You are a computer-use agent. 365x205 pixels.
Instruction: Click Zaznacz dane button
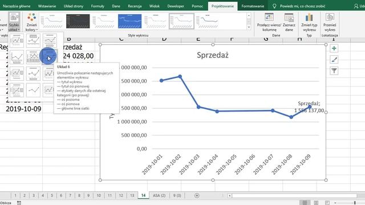click(289, 22)
